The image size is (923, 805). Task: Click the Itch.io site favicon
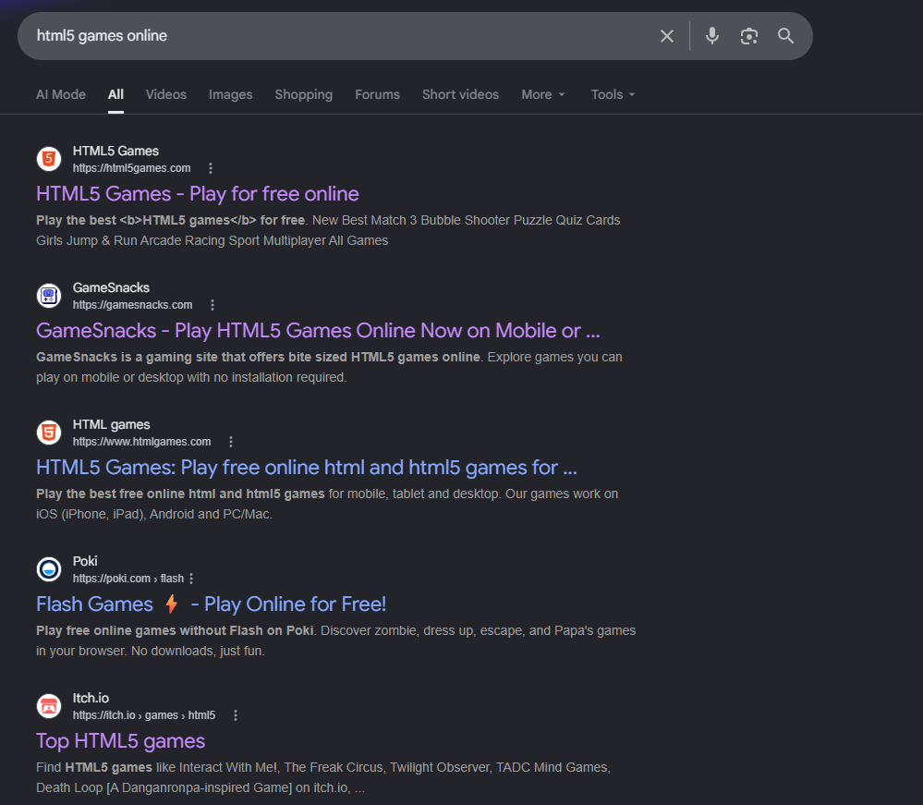coord(49,706)
